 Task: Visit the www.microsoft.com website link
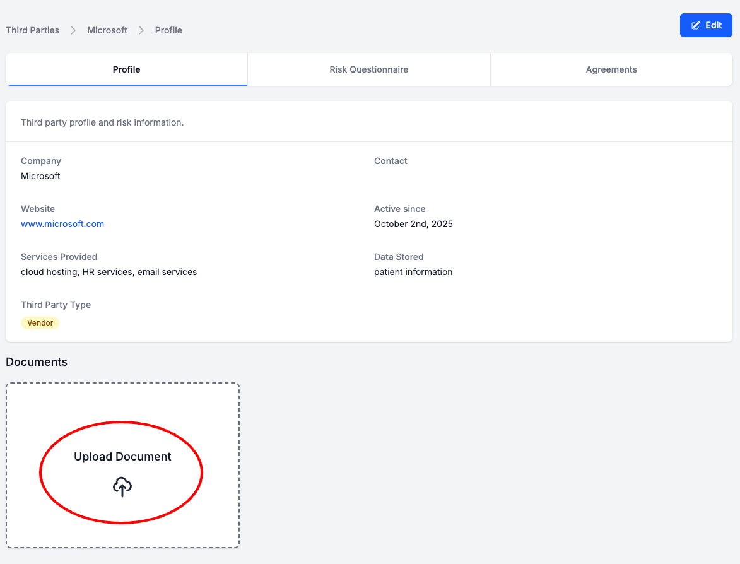[x=62, y=224]
